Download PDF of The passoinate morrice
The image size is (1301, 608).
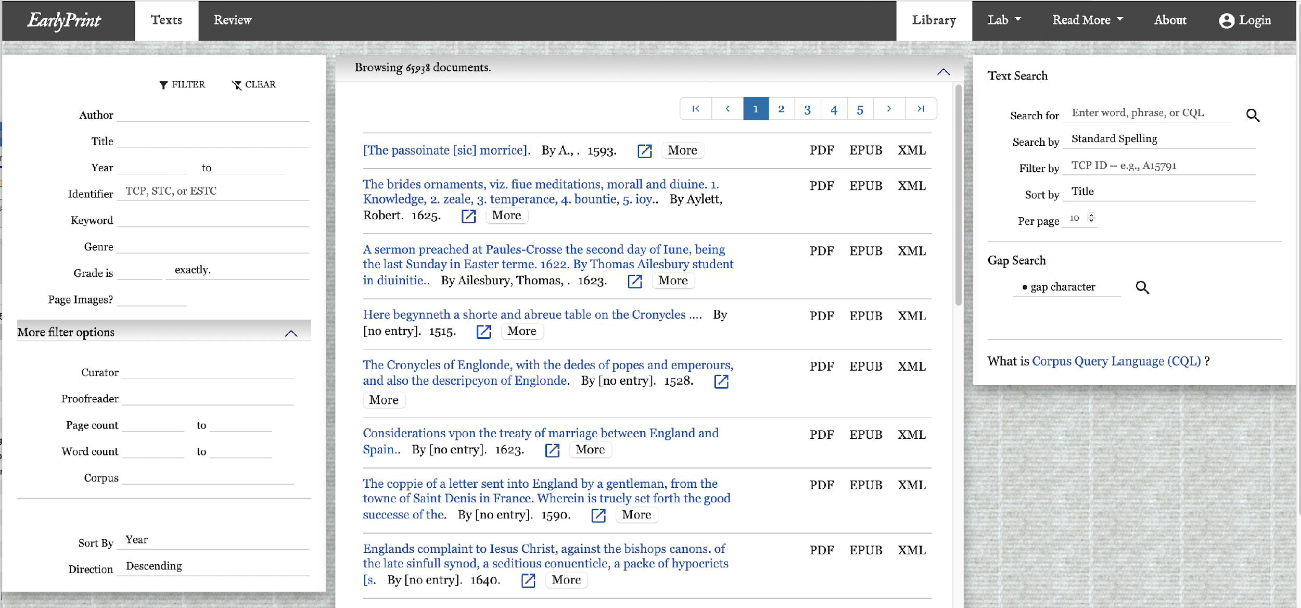pos(822,150)
